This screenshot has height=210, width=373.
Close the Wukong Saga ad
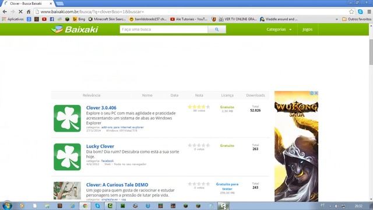tap(316, 93)
